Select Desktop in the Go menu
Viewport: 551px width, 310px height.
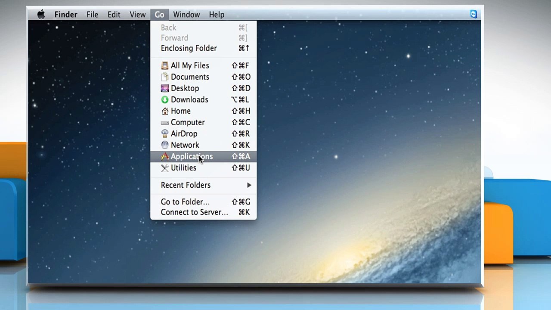(x=204, y=88)
